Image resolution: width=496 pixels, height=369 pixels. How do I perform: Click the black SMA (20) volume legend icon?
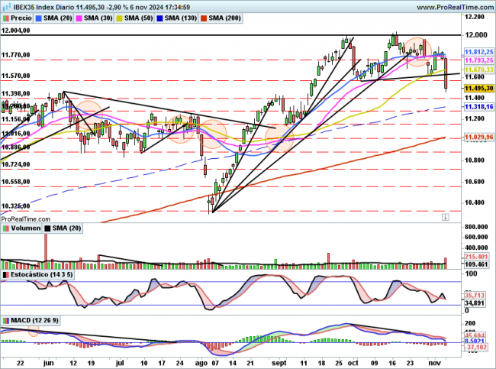pos(48,228)
